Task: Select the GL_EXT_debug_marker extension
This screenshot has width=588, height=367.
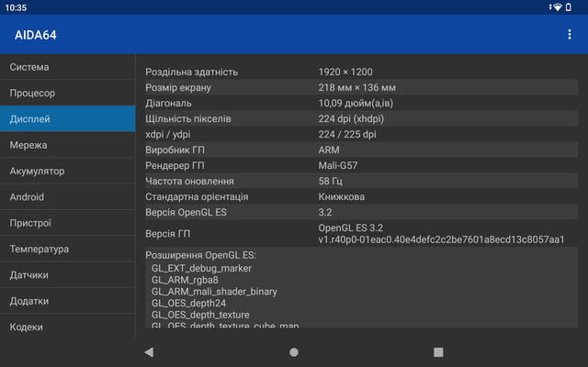Action: 201,269
